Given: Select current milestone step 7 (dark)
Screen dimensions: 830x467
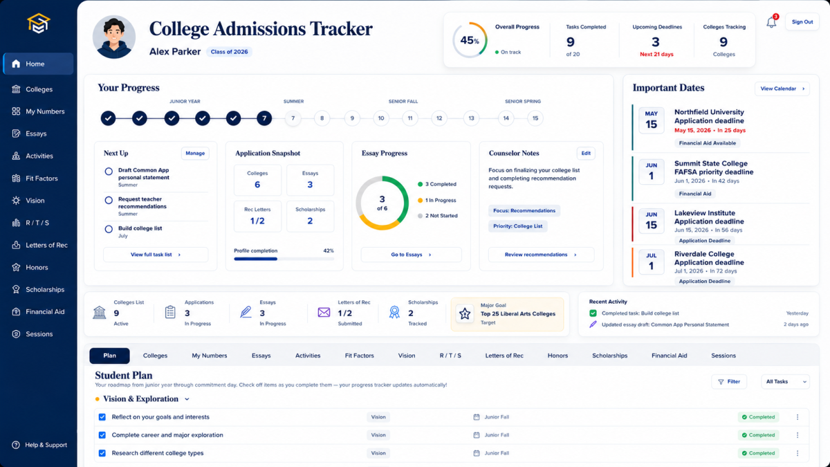Looking at the screenshot, I should 264,118.
